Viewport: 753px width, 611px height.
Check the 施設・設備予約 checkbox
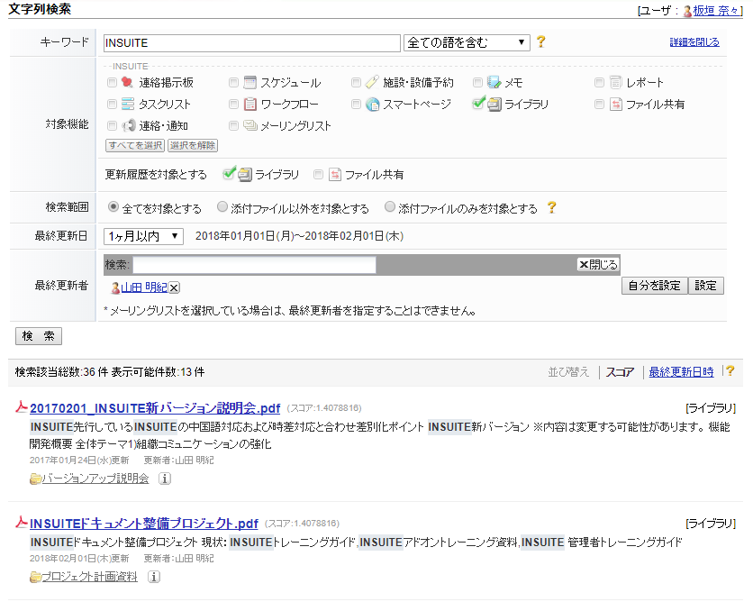[356, 83]
